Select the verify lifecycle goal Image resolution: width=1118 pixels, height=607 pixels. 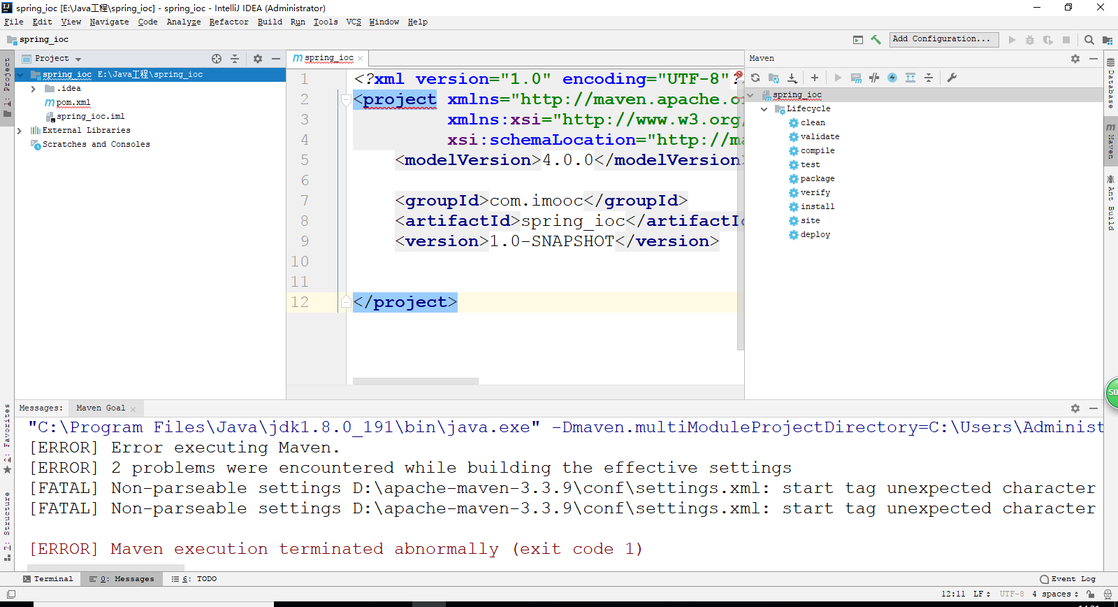815,193
